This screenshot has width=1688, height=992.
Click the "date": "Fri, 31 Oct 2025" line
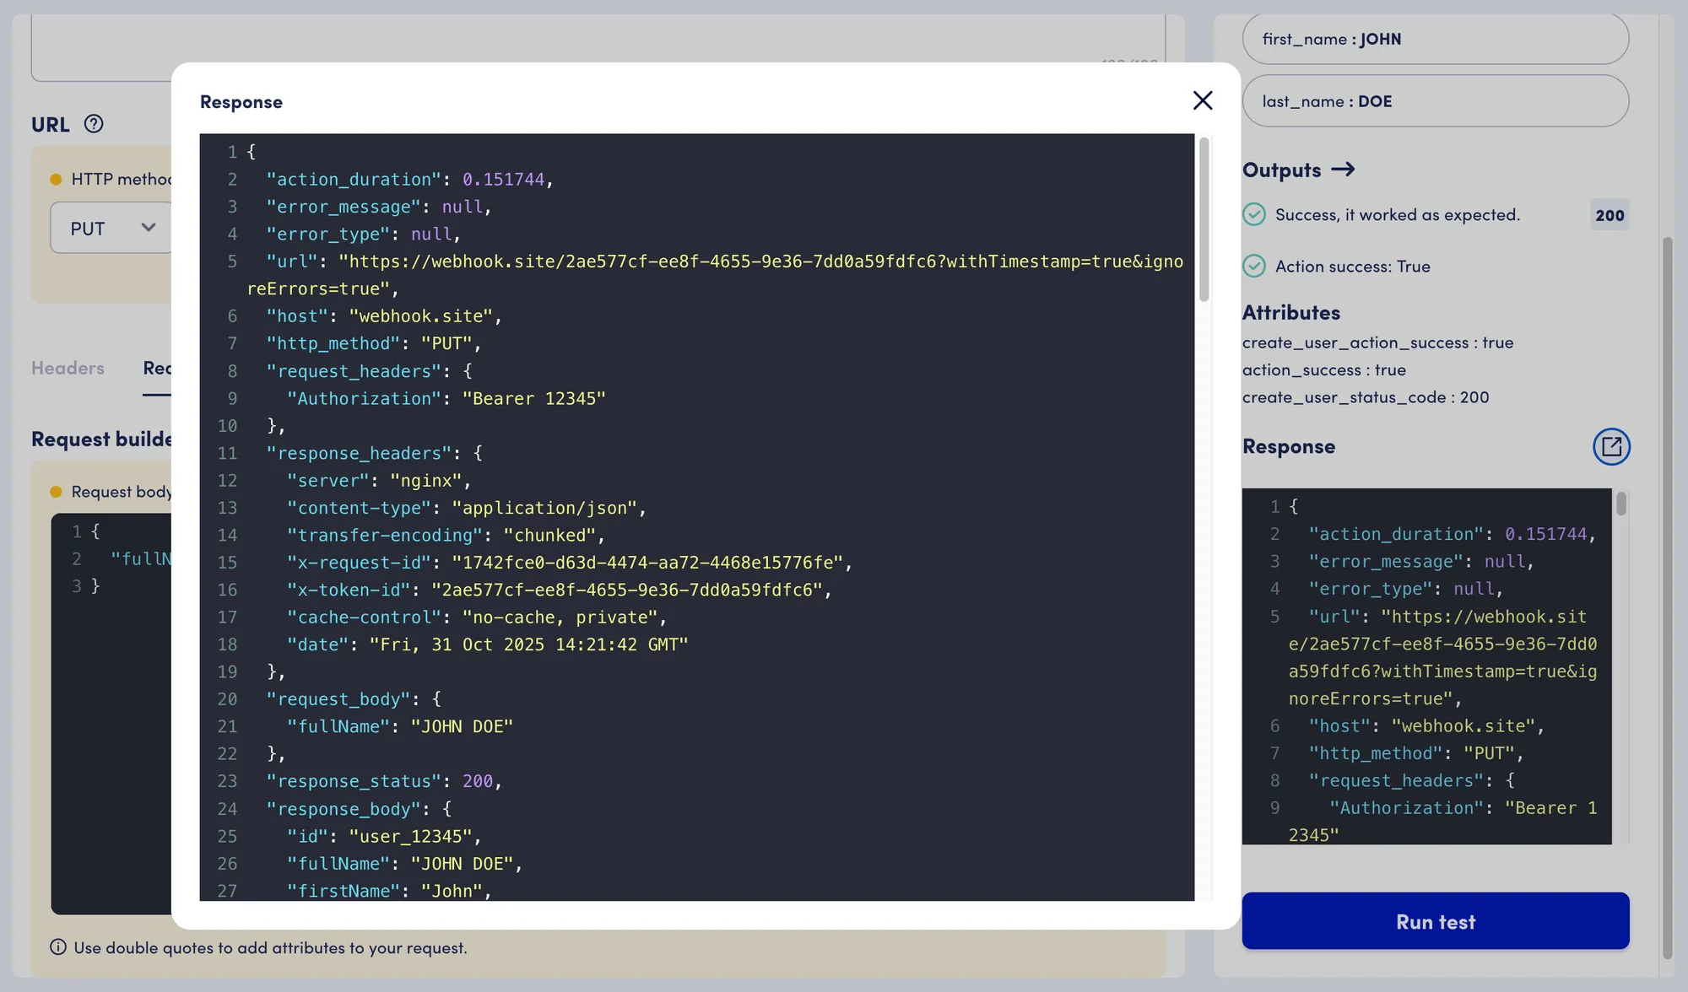(487, 644)
